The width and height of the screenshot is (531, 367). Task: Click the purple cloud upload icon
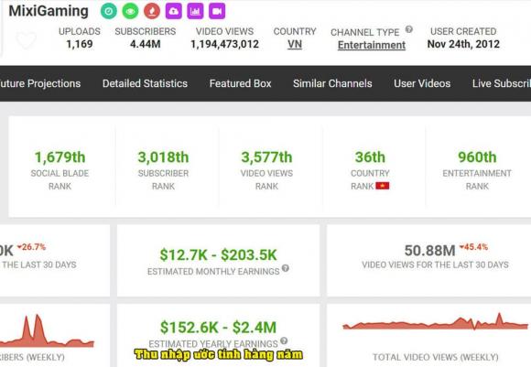click(173, 11)
